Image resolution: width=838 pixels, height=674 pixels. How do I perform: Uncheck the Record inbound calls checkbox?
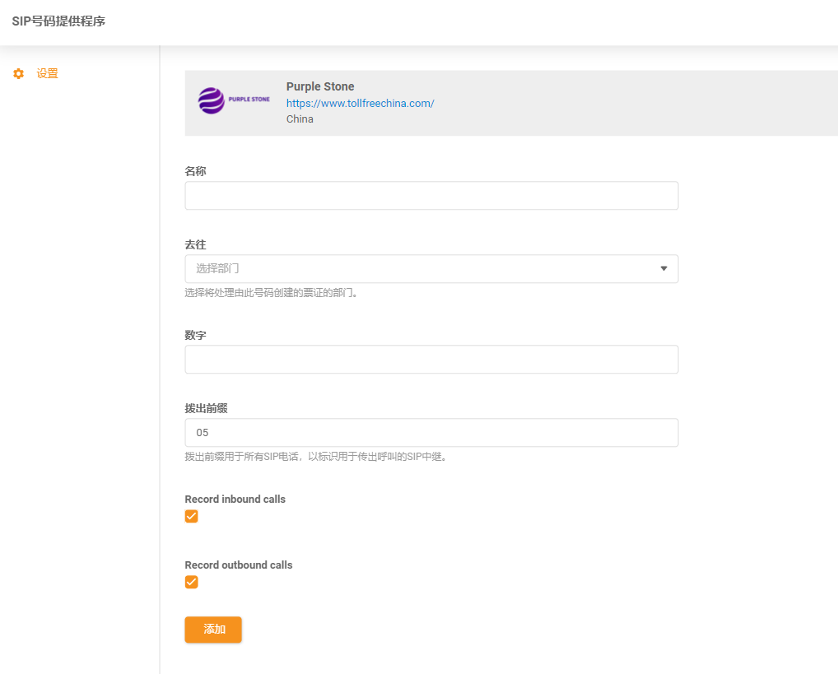pyautogui.click(x=192, y=517)
